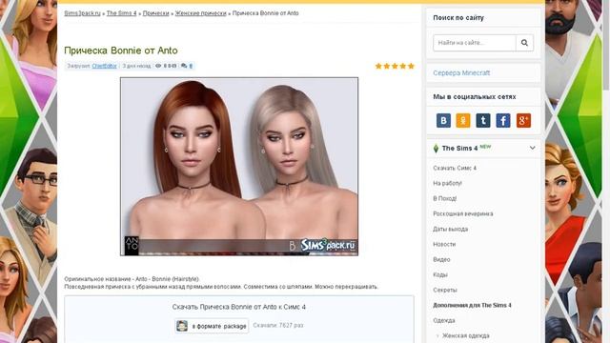Viewport: 610px width, 343px height.
Task: Rate with the fifth star
Action: click(411, 66)
